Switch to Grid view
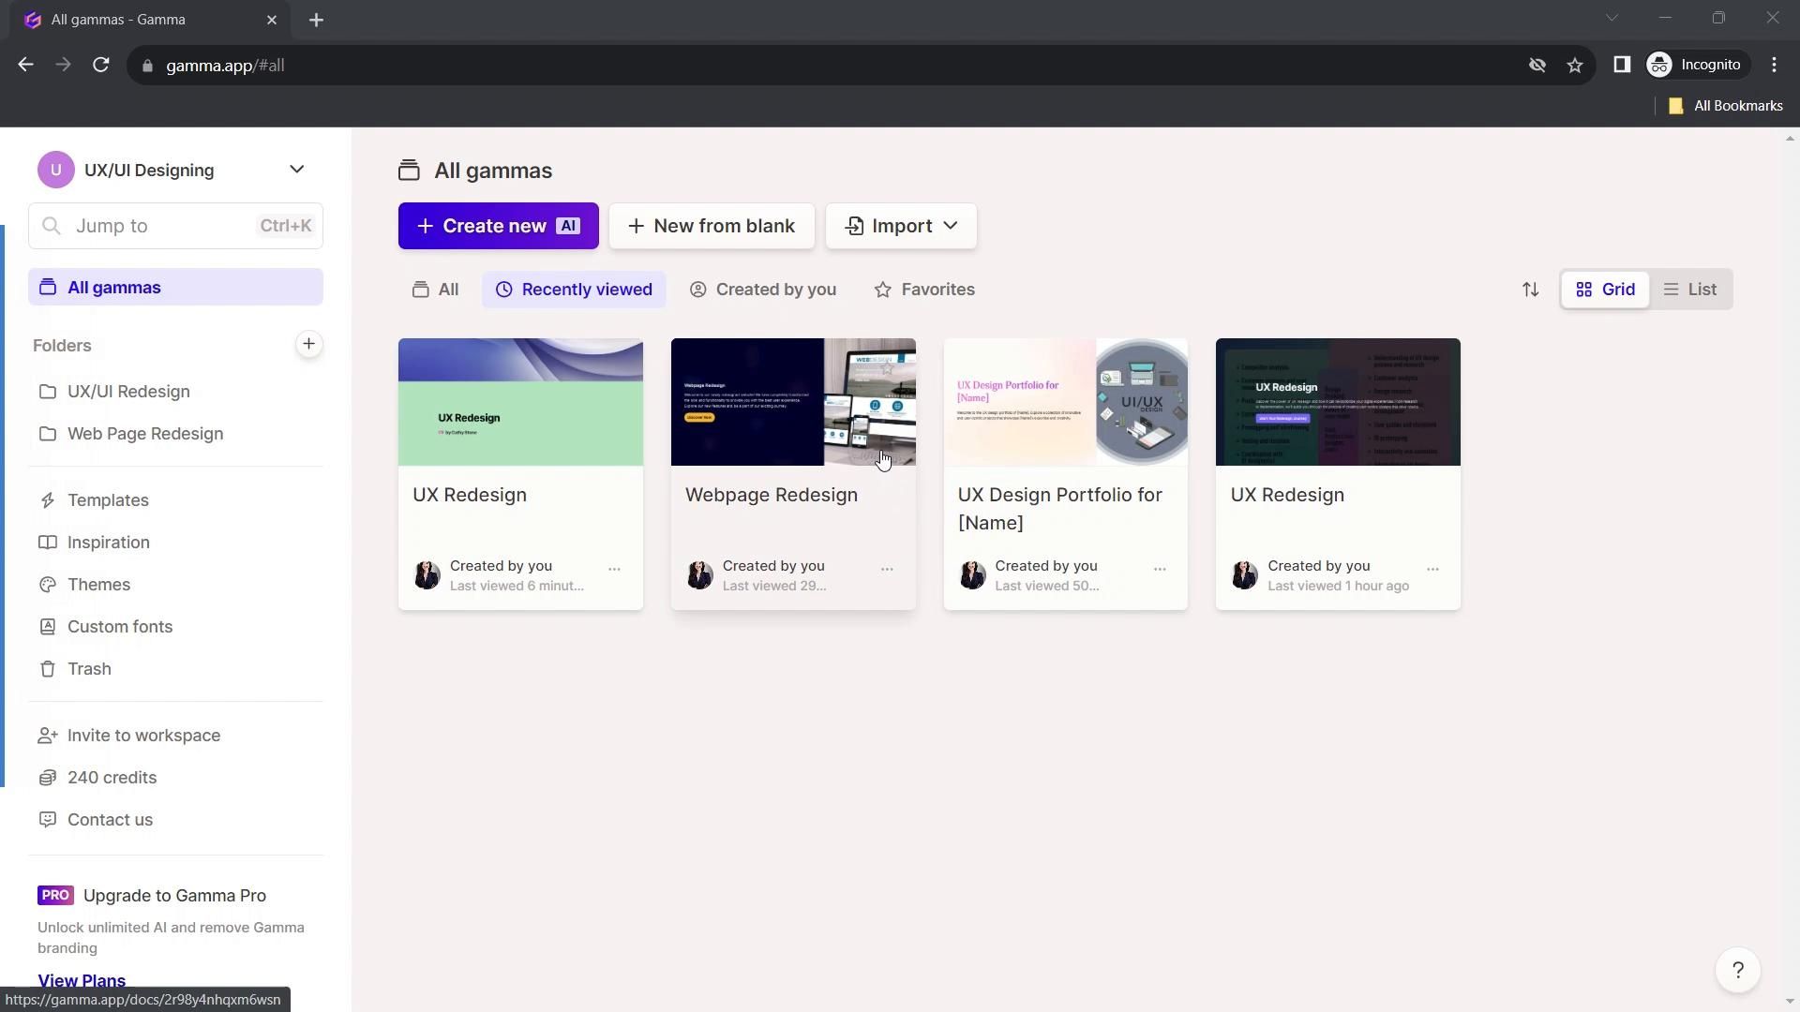This screenshot has width=1800, height=1012. tap(1605, 290)
